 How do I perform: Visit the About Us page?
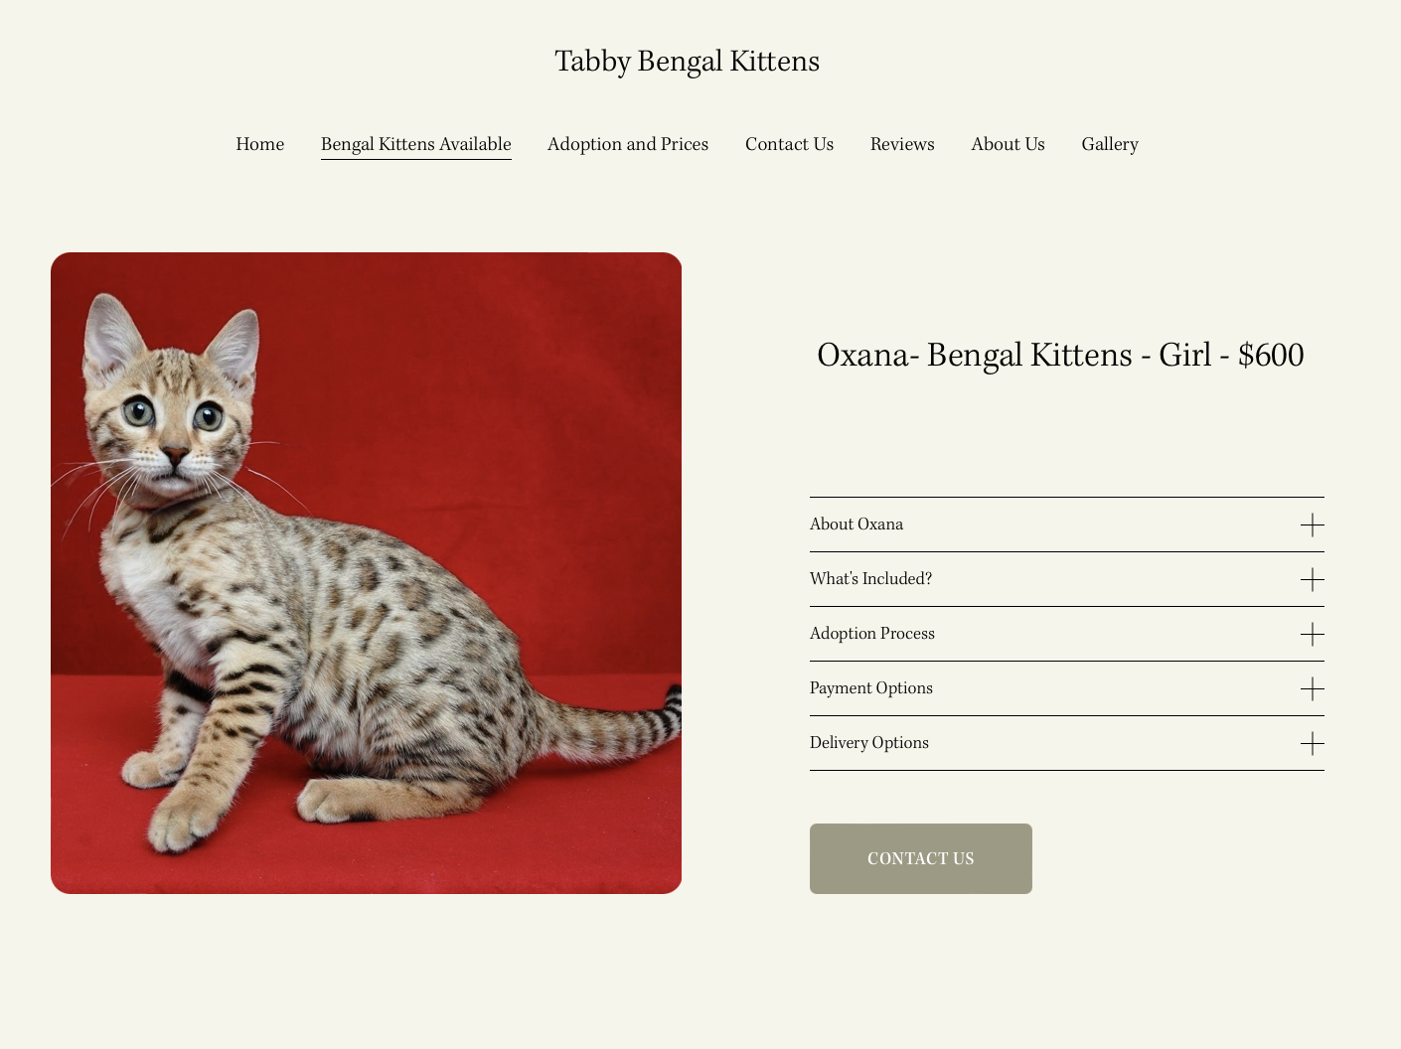(1008, 144)
